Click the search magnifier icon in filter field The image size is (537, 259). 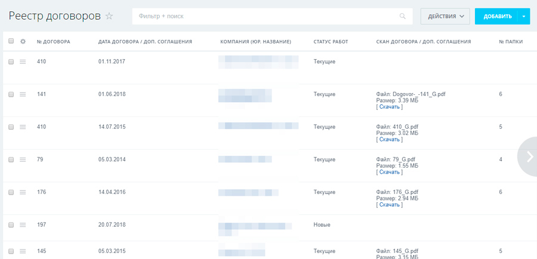pyautogui.click(x=403, y=17)
